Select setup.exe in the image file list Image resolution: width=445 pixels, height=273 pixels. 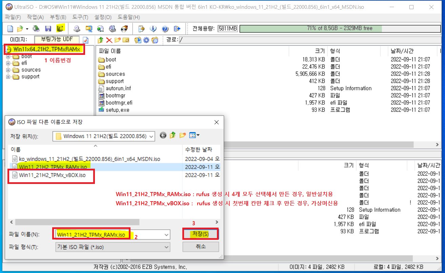click(117, 110)
